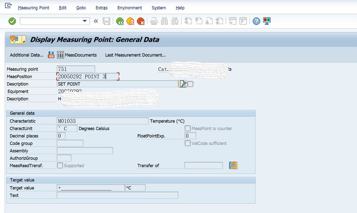Click the Next Page icon
The image size is (357, 213).
coord(209,21)
